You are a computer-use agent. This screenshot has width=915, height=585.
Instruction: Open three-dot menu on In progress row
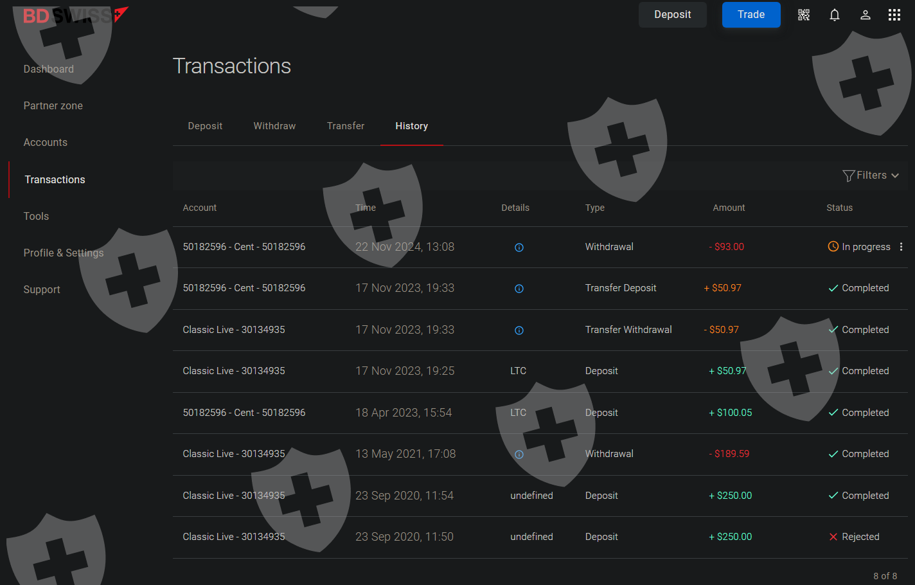coord(901,247)
